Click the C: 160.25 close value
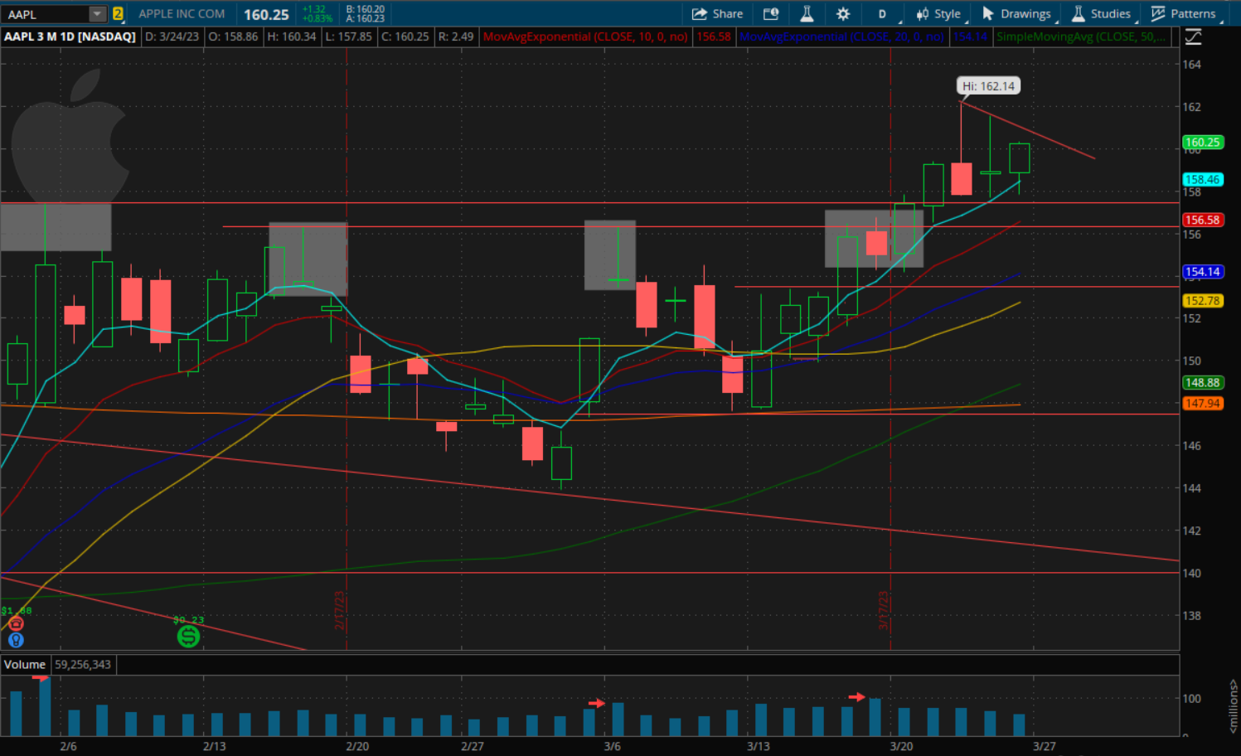This screenshot has width=1241, height=756. point(405,36)
